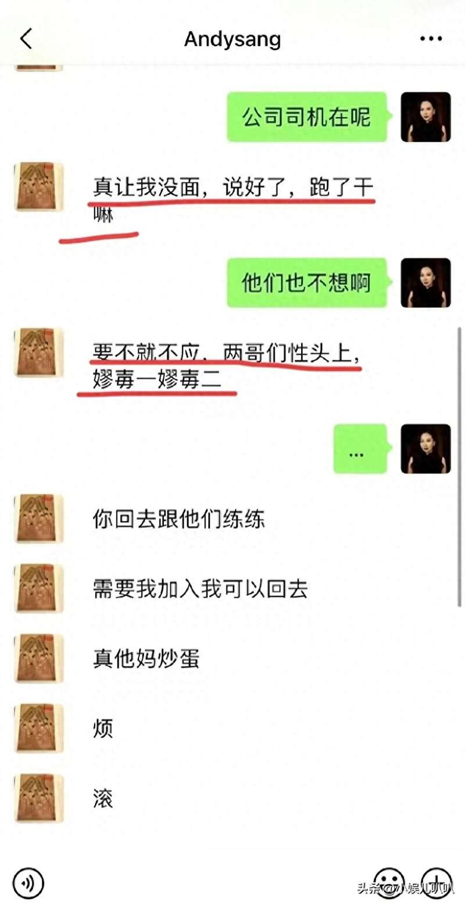Tap contact avatar beside 烦 message
This screenshot has height=905, width=465.
coord(39,728)
